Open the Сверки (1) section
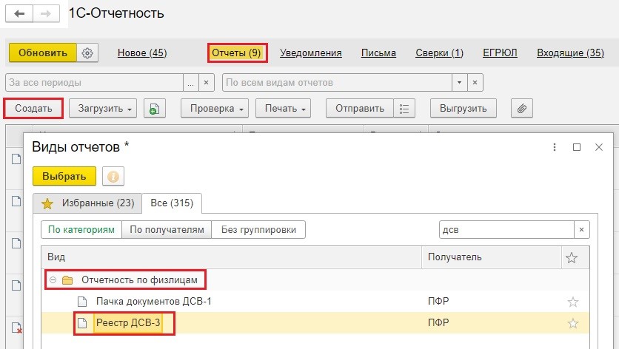The height and width of the screenshot is (349, 619). [x=439, y=52]
